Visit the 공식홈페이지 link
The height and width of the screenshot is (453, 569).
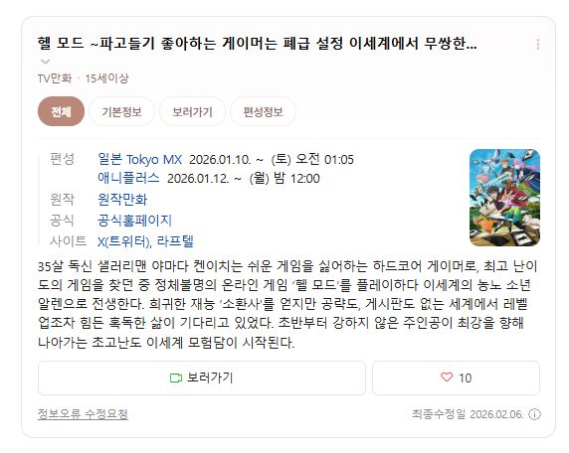click(134, 221)
